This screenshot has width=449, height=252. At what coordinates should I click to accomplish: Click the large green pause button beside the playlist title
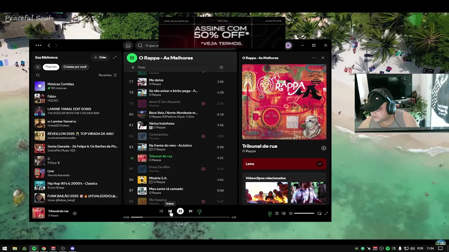(x=132, y=58)
